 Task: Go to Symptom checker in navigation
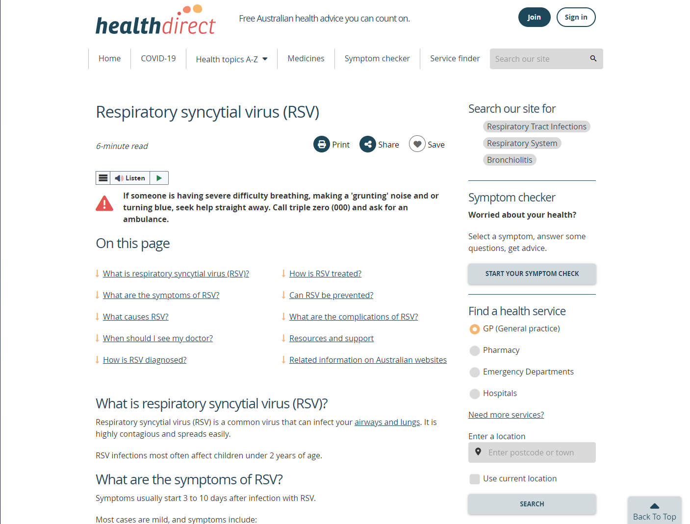[377, 59]
